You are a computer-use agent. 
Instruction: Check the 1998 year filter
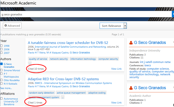click(x=1, y=46)
